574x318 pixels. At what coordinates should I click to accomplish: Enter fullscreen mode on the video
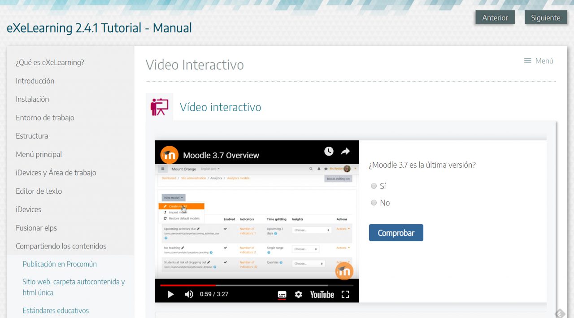point(345,295)
